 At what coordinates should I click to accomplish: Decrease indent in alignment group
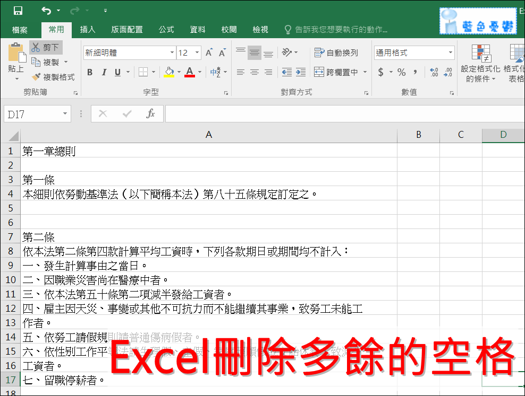(x=286, y=72)
